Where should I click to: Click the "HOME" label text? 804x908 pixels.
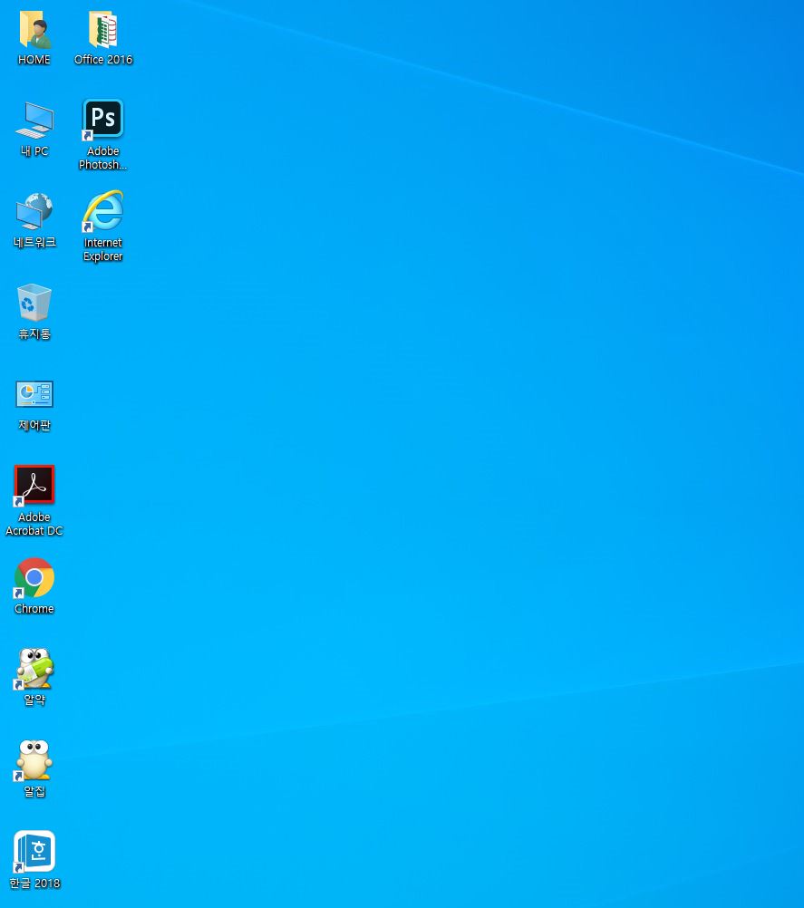click(34, 60)
